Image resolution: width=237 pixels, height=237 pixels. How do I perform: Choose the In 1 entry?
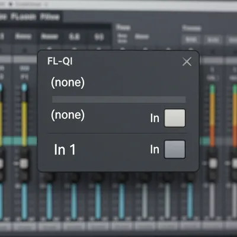[65, 149]
